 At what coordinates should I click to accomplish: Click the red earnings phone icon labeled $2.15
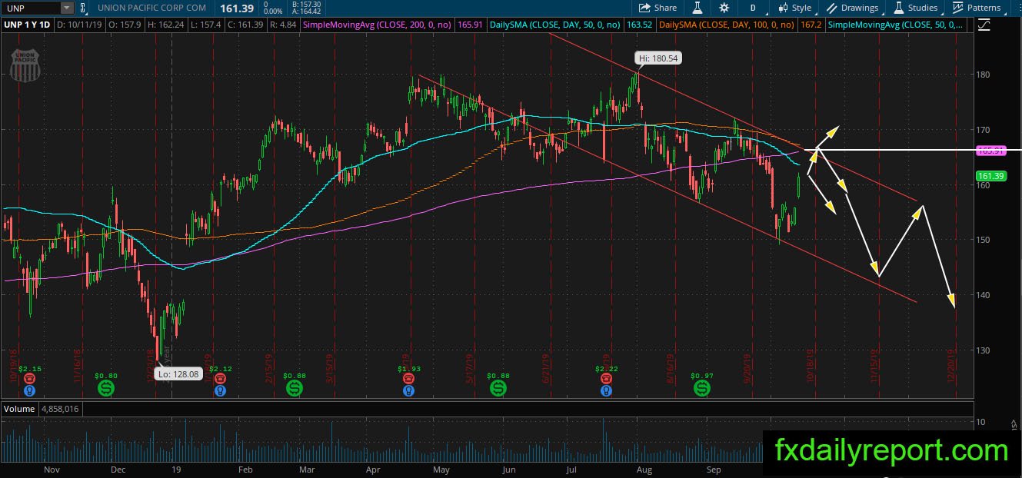(29, 378)
